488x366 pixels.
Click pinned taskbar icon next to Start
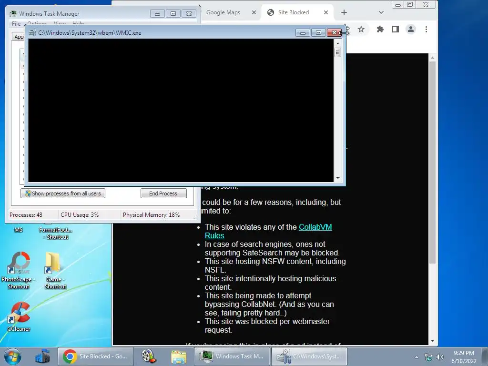pos(42,356)
